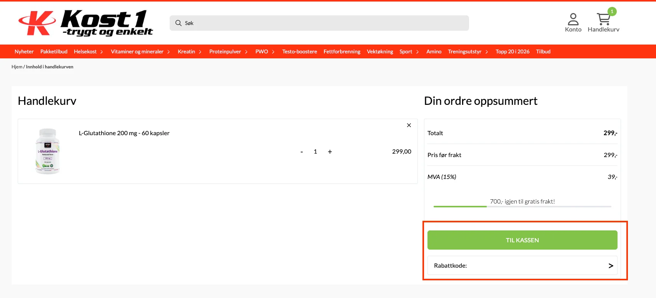Click the Pris før frakt label
This screenshot has height=298, width=656.
(444, 155)
